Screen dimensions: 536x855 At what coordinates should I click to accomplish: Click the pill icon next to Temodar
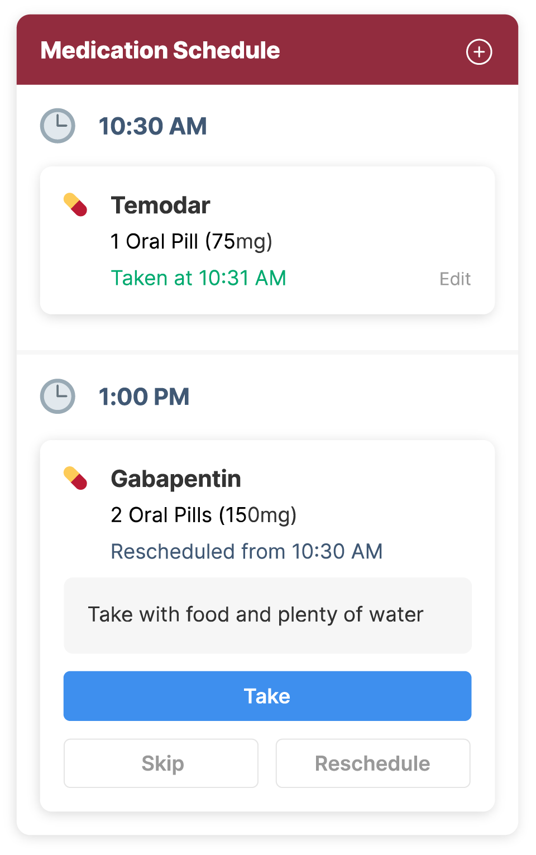(x=75, y=204)
